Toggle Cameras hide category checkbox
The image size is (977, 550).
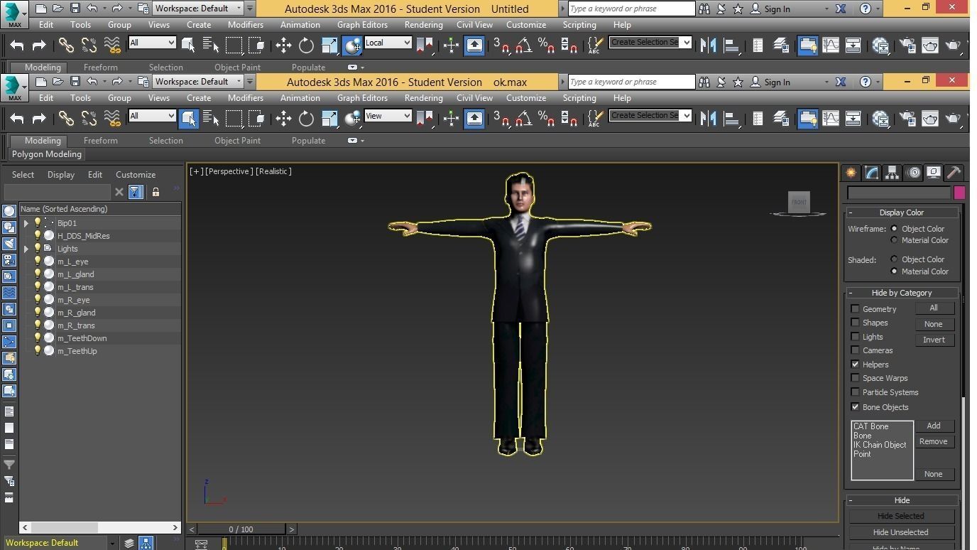[x=855, y=350]
